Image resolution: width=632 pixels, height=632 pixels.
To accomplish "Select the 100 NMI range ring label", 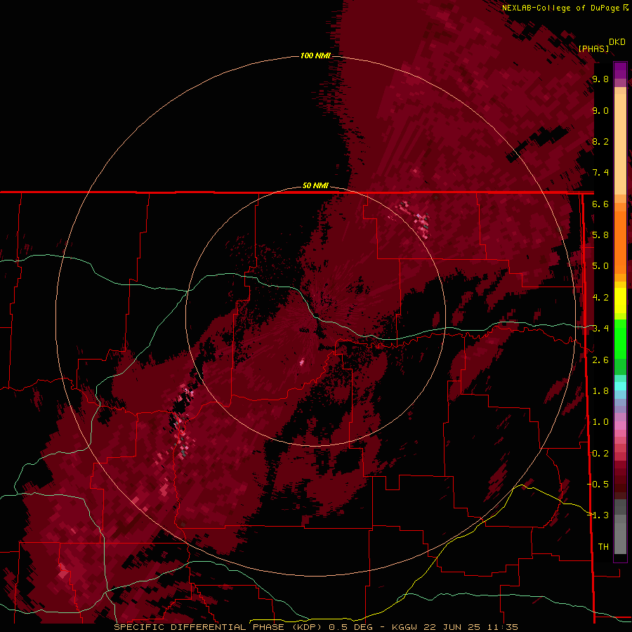I will click(x=315, y=55).
